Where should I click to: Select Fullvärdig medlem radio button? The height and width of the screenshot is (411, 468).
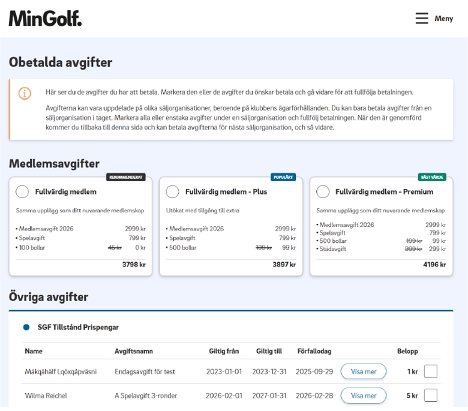click(22, 192)
